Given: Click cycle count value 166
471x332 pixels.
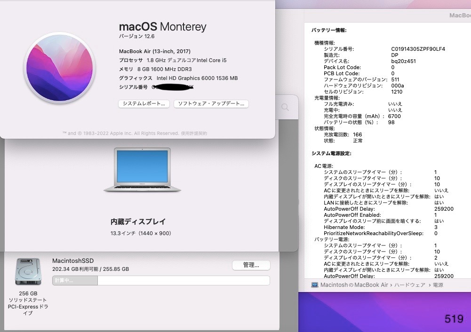Looking at the screenshot, I should [x=358, y=134].
